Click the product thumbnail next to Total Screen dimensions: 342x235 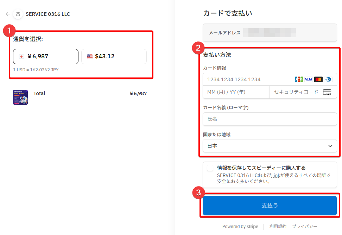click(20, 97)
